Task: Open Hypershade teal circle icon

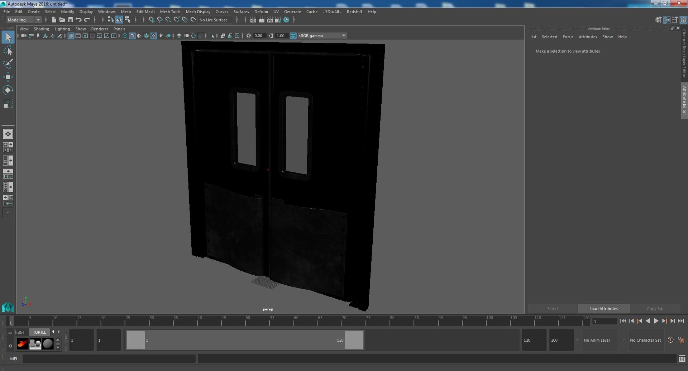Action: [x=286, y=20]
